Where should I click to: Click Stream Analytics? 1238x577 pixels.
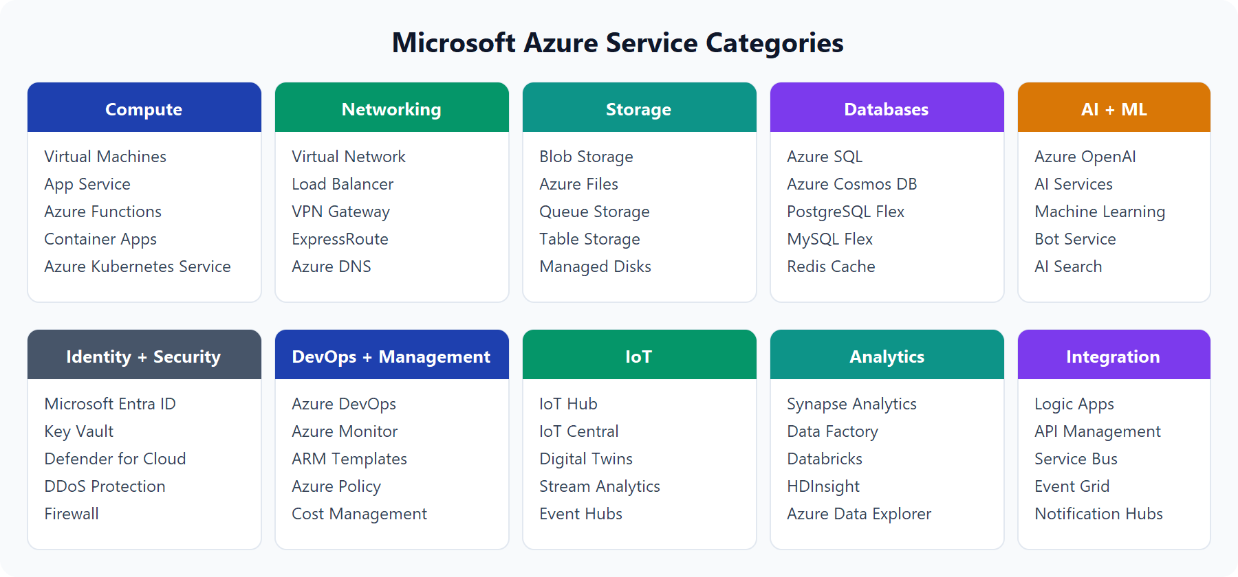tap(600, 486)
